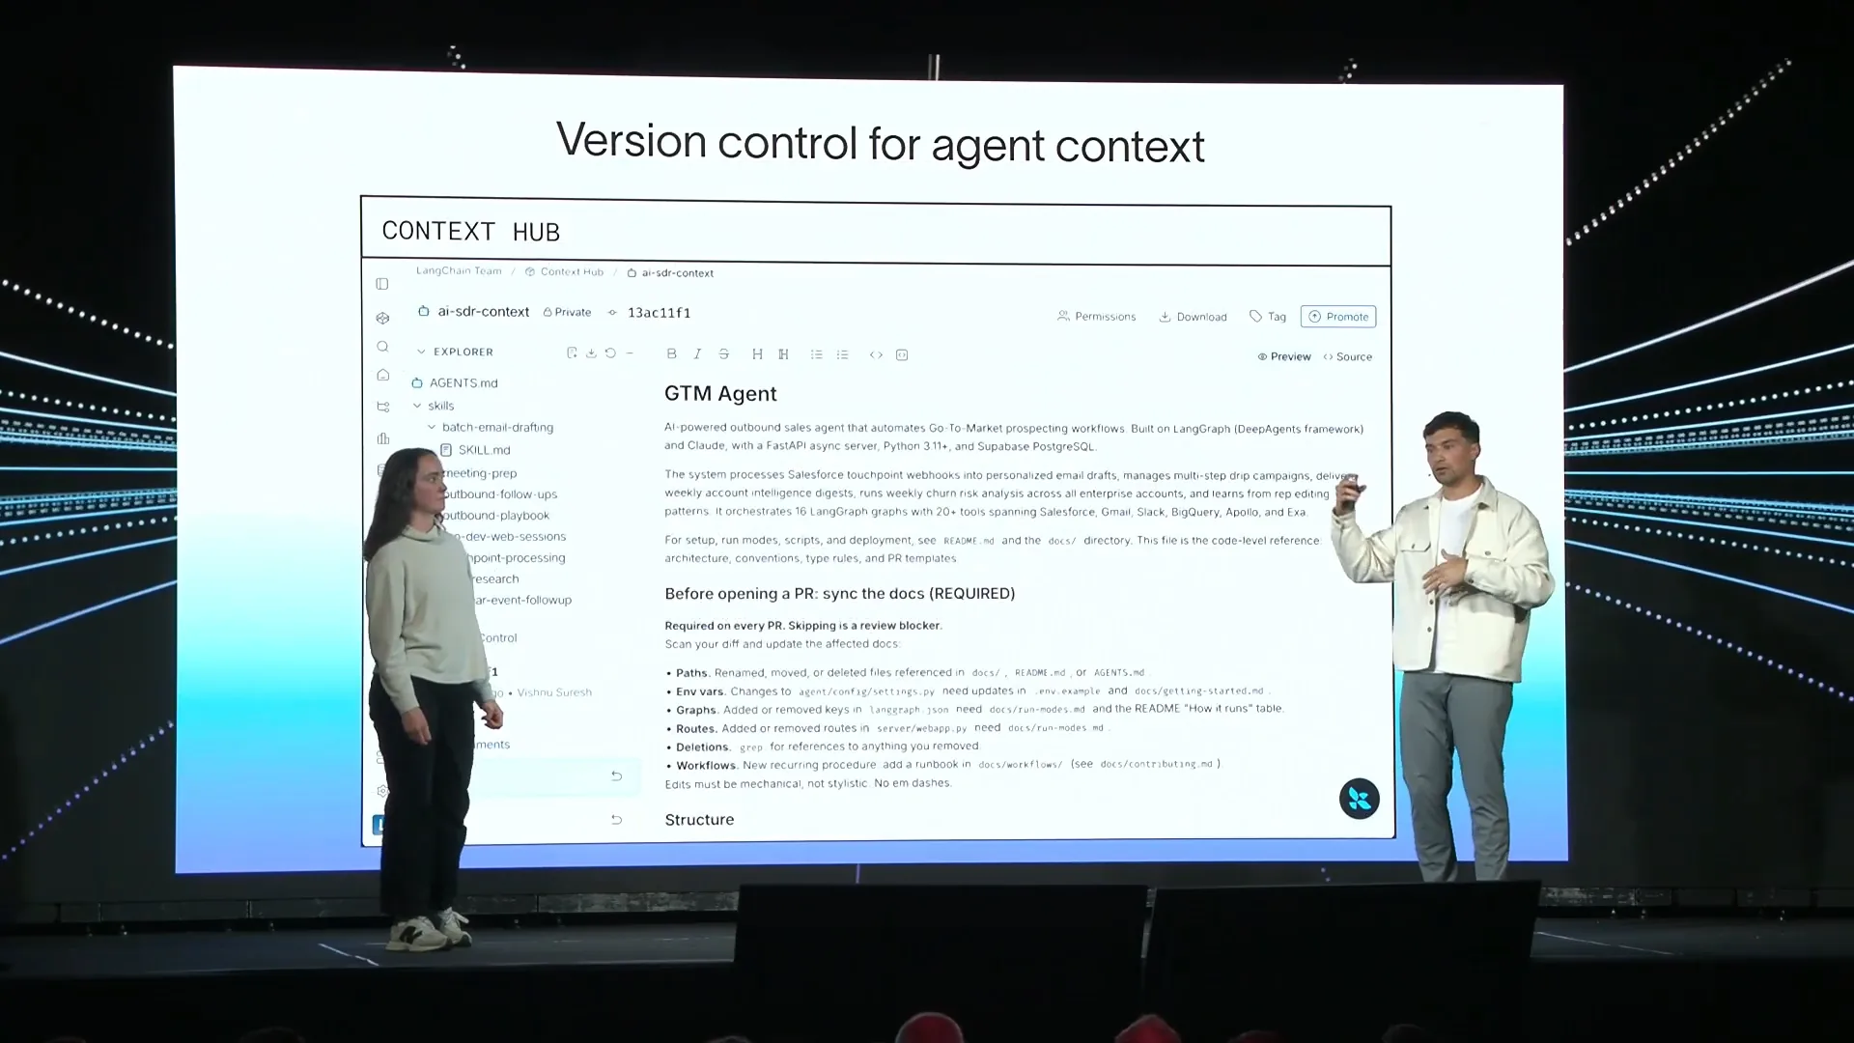The image size is (1854, 1043).
Task: Insert inline code formatting
Action: coord(876,354)
